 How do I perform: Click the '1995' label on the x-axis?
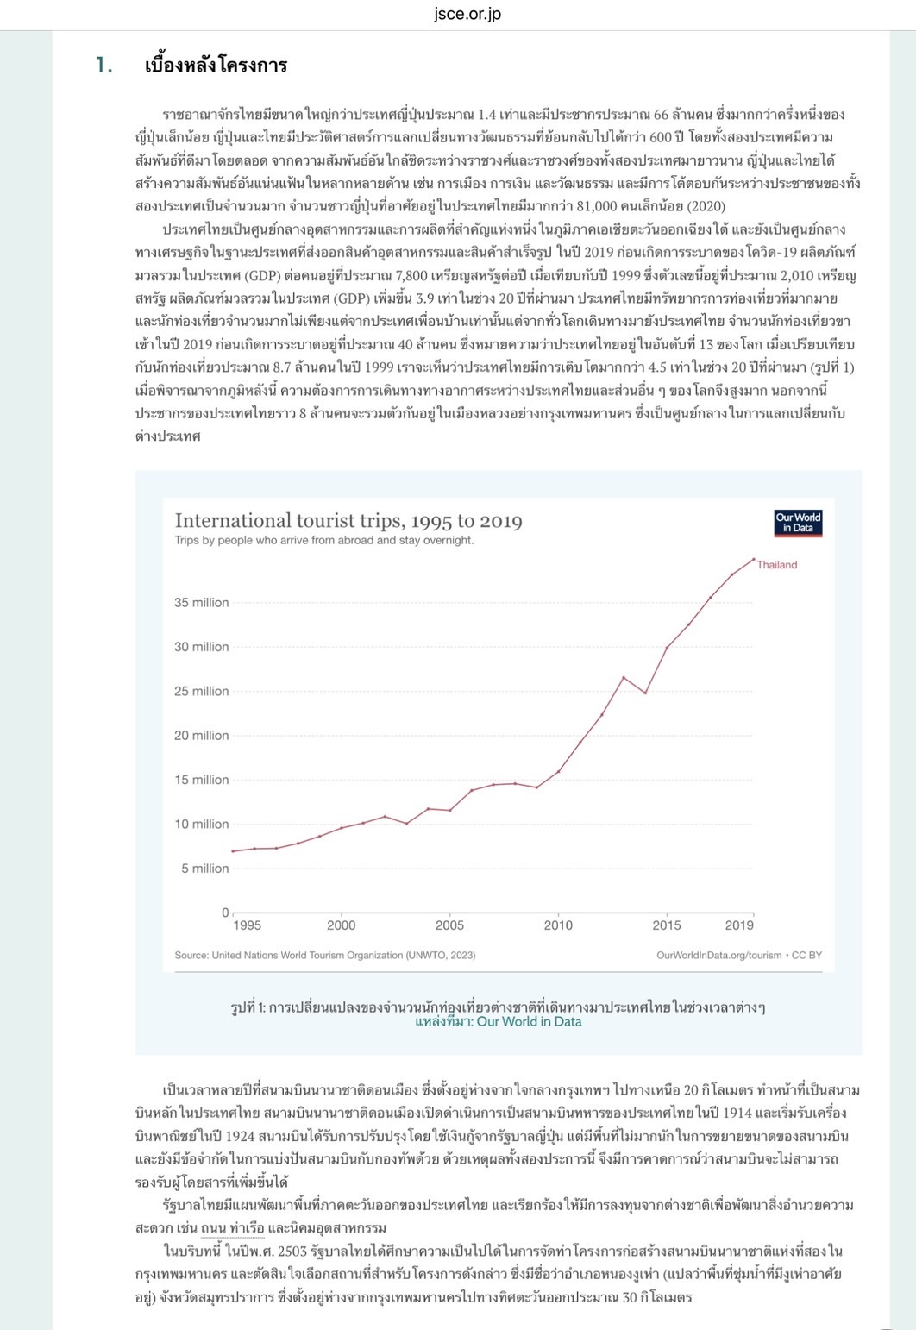click(x=247, y=925)
